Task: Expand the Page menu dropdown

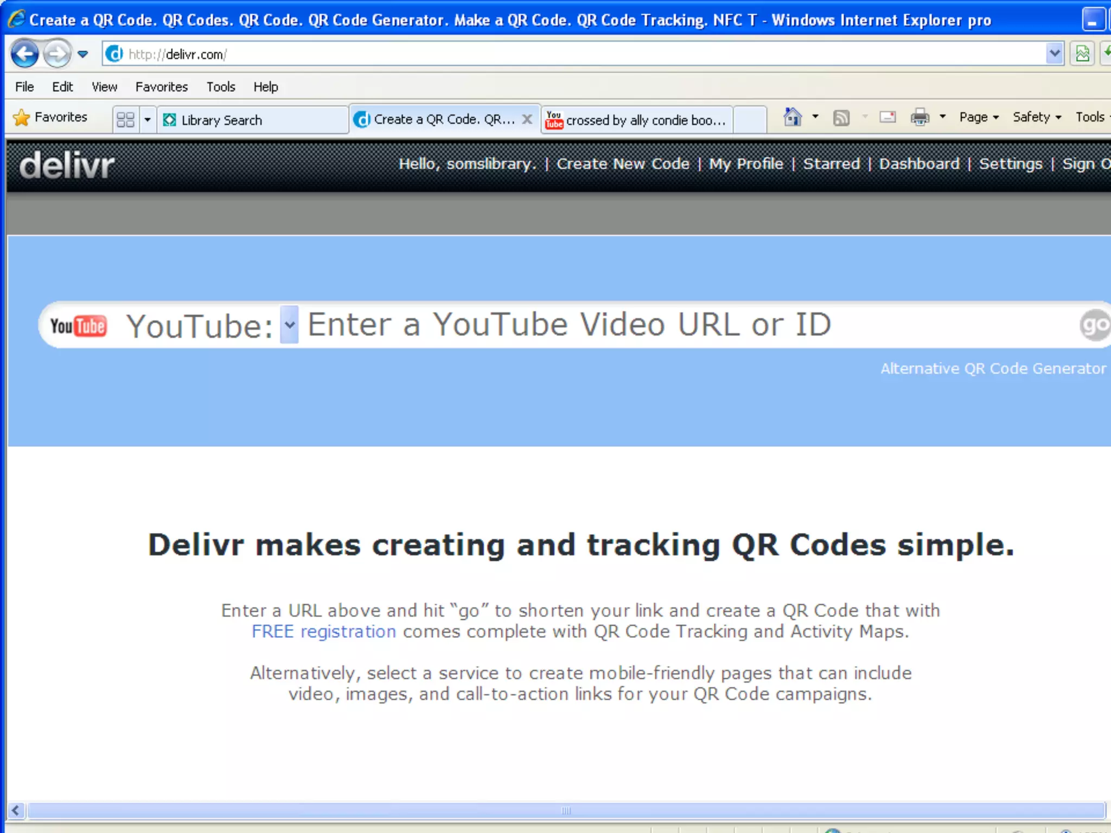Action: click(979, 117)
